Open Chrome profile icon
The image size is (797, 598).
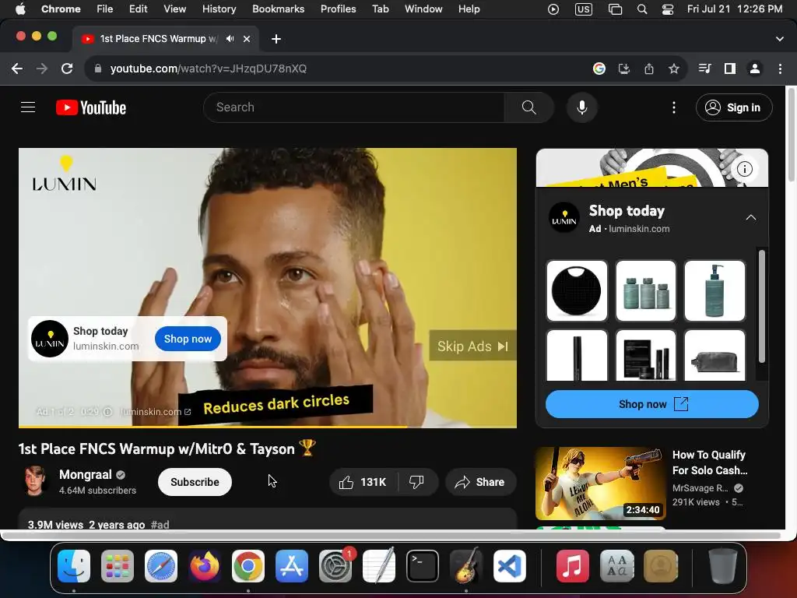click(755, 69)
